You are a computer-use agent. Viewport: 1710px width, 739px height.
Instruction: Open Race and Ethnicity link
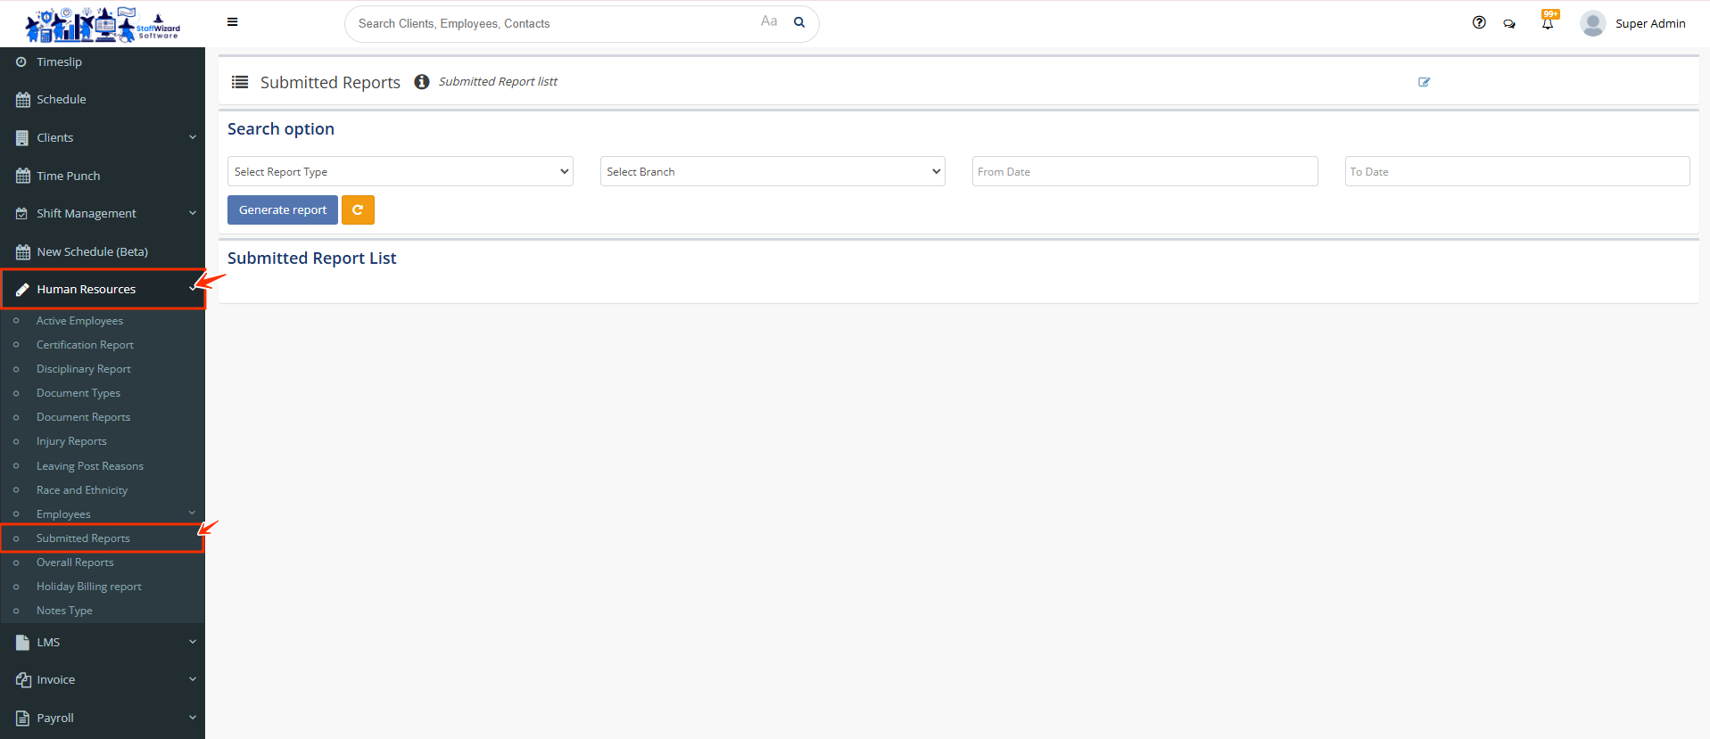81,490
